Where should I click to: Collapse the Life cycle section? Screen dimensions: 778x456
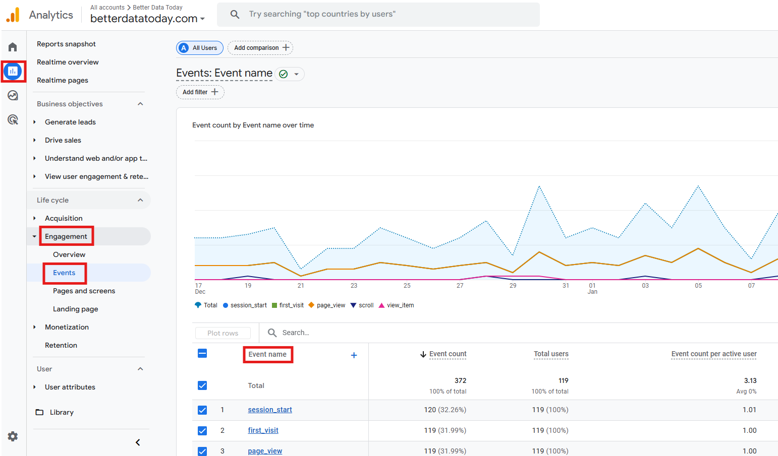[x=140, y=200]
